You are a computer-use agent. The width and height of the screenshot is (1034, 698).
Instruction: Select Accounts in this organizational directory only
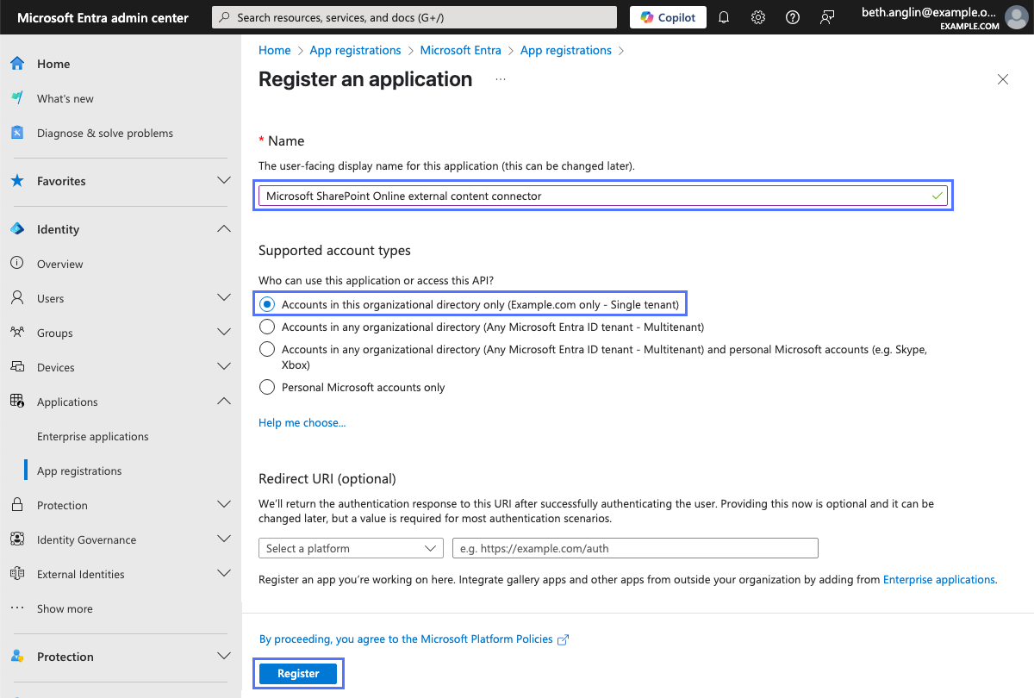[x=267, y=304]
